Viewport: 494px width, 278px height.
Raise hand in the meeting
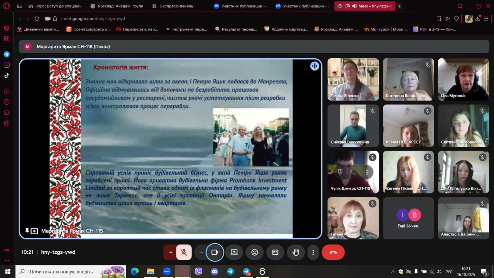point(296,252)
